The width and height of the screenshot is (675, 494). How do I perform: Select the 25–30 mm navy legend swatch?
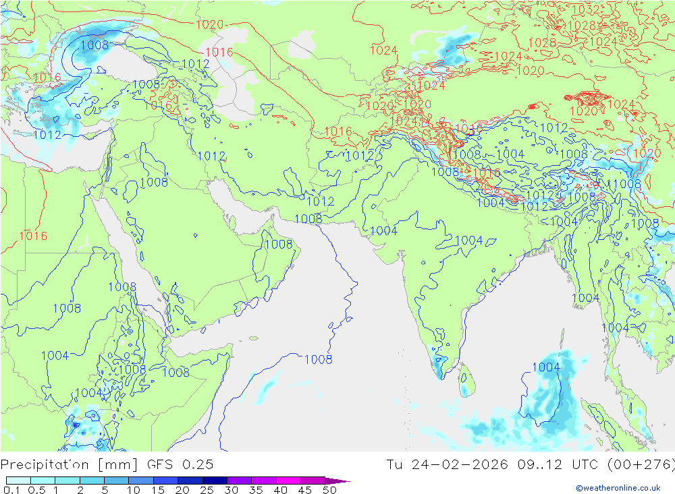pos(215,481)
